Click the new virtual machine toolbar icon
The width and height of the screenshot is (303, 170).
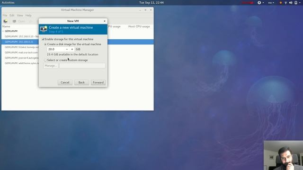pos(5,21)
